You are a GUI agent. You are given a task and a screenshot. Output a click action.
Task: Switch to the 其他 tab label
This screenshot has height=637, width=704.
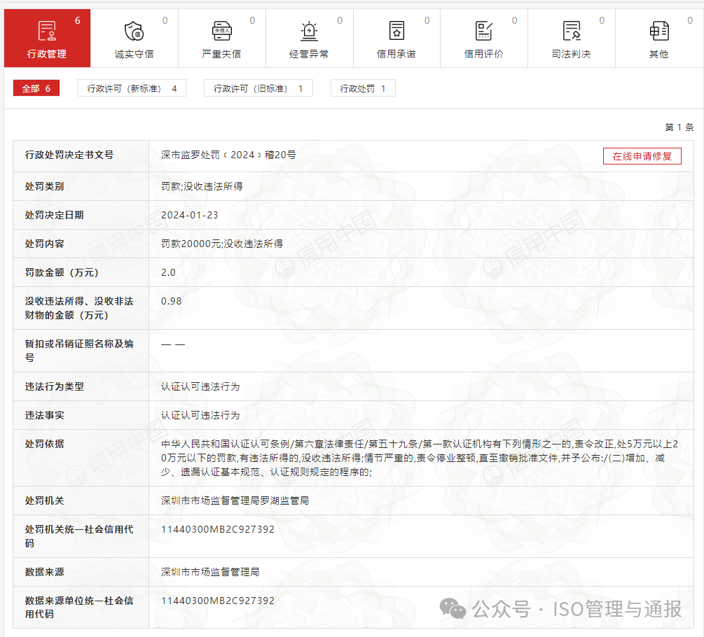[658, 55]
